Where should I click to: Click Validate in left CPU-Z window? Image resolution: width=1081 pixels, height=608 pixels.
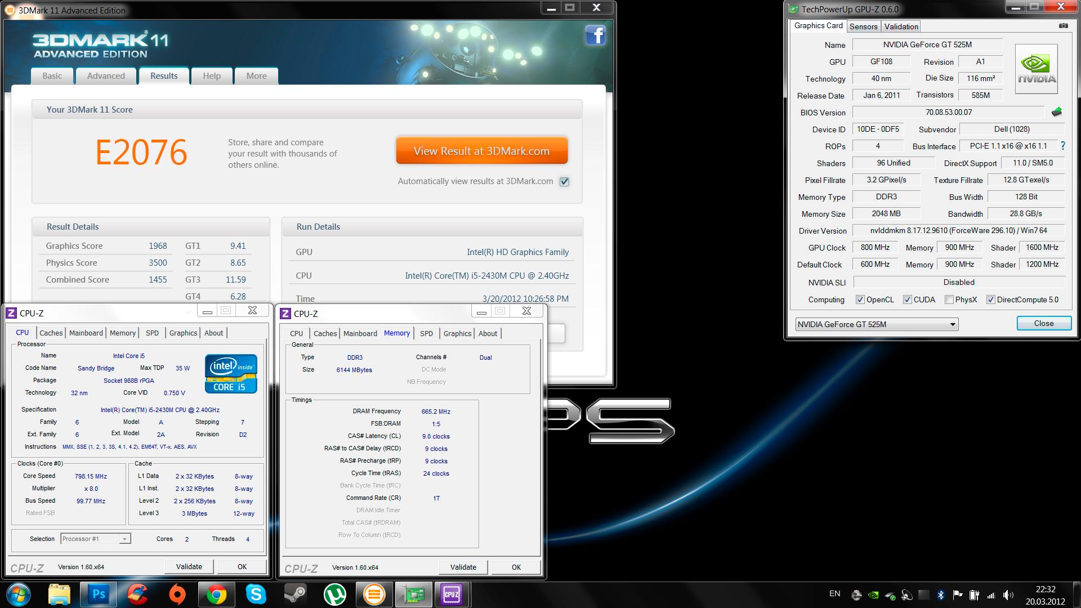(x=189, y=566)
